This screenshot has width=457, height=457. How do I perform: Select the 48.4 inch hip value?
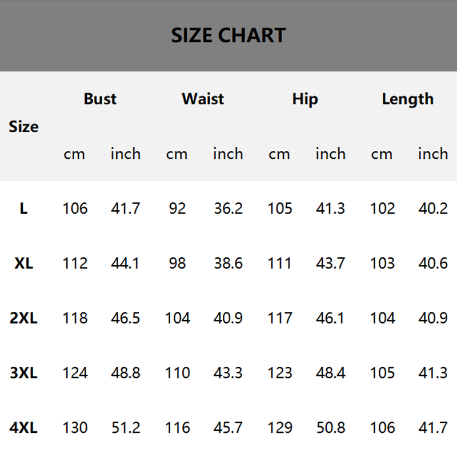click(x=330, y=373)
